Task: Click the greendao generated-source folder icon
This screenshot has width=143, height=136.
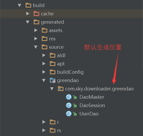Action: point(53,81)
